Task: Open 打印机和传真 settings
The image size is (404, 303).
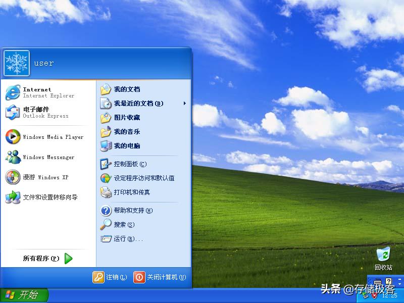Action: tap(127, 192)
